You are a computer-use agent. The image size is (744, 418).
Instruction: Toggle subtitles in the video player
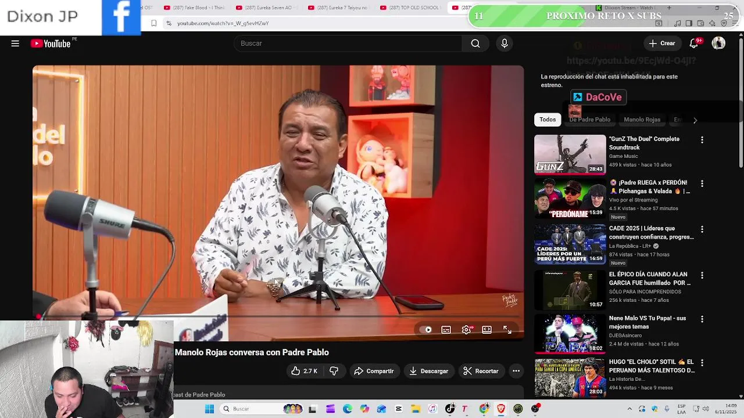[446, 330]
